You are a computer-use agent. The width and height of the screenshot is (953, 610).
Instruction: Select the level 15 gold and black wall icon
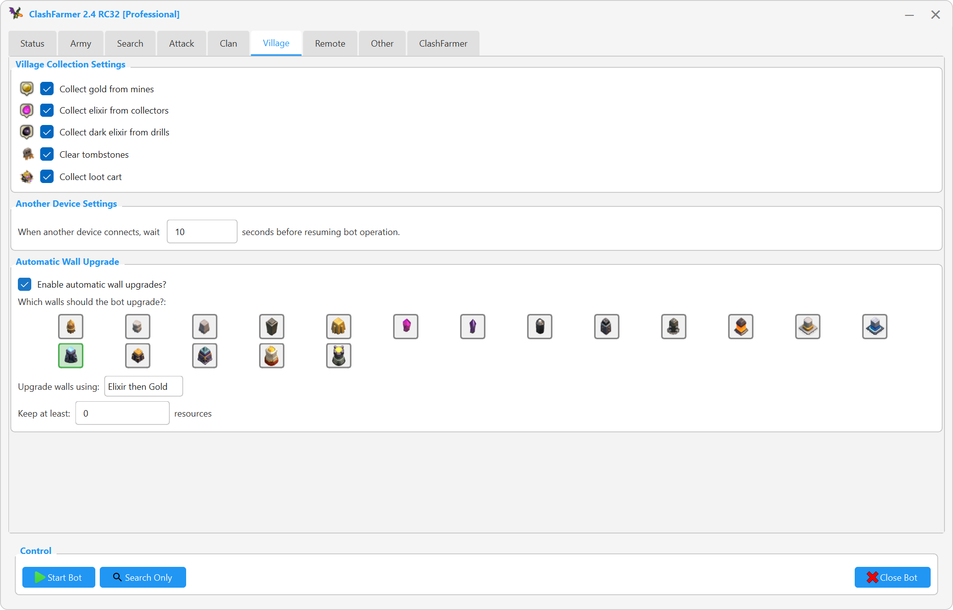[x=137, y=356]
